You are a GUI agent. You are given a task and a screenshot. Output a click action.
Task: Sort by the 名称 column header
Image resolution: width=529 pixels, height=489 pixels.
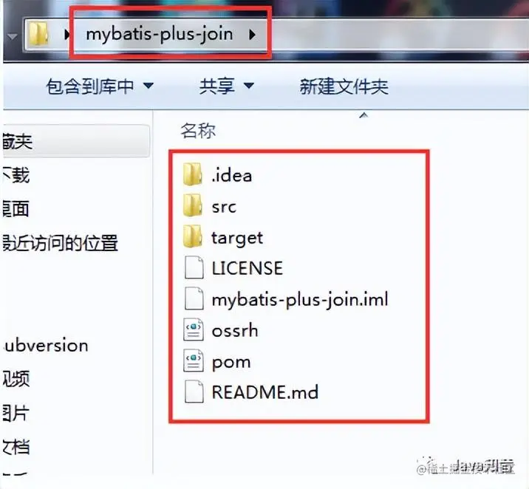point(198,131)
